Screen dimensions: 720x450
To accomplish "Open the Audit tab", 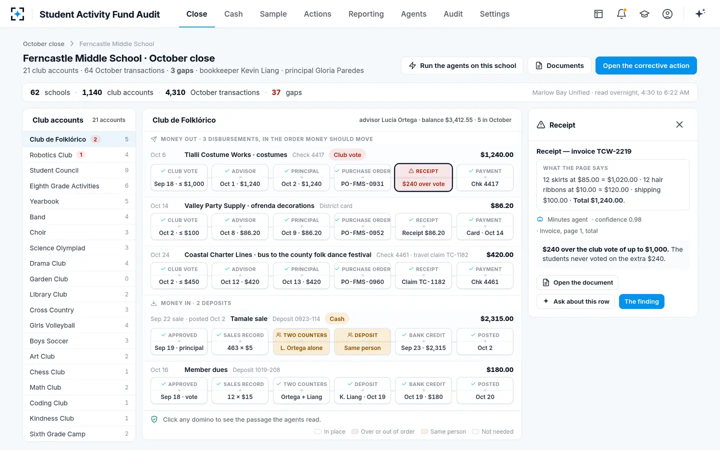I will (x=453, y=14).
